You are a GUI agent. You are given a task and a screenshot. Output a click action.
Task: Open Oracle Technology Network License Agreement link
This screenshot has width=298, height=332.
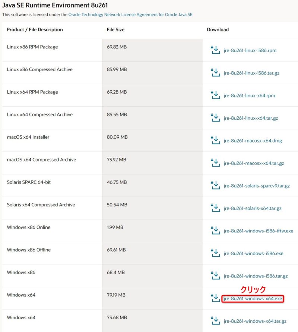[130, 15]
